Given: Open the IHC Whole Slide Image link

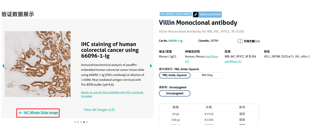Looking at the screenshot, I should click(x=41, y=113).
